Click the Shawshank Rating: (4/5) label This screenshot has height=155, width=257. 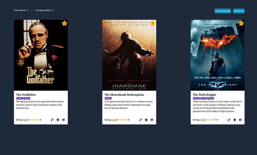pos(111,120)
